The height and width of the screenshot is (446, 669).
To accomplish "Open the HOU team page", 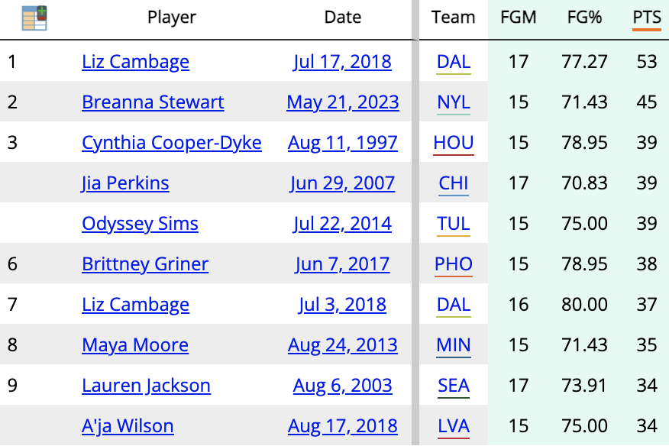I will click(x=454, y=143).
